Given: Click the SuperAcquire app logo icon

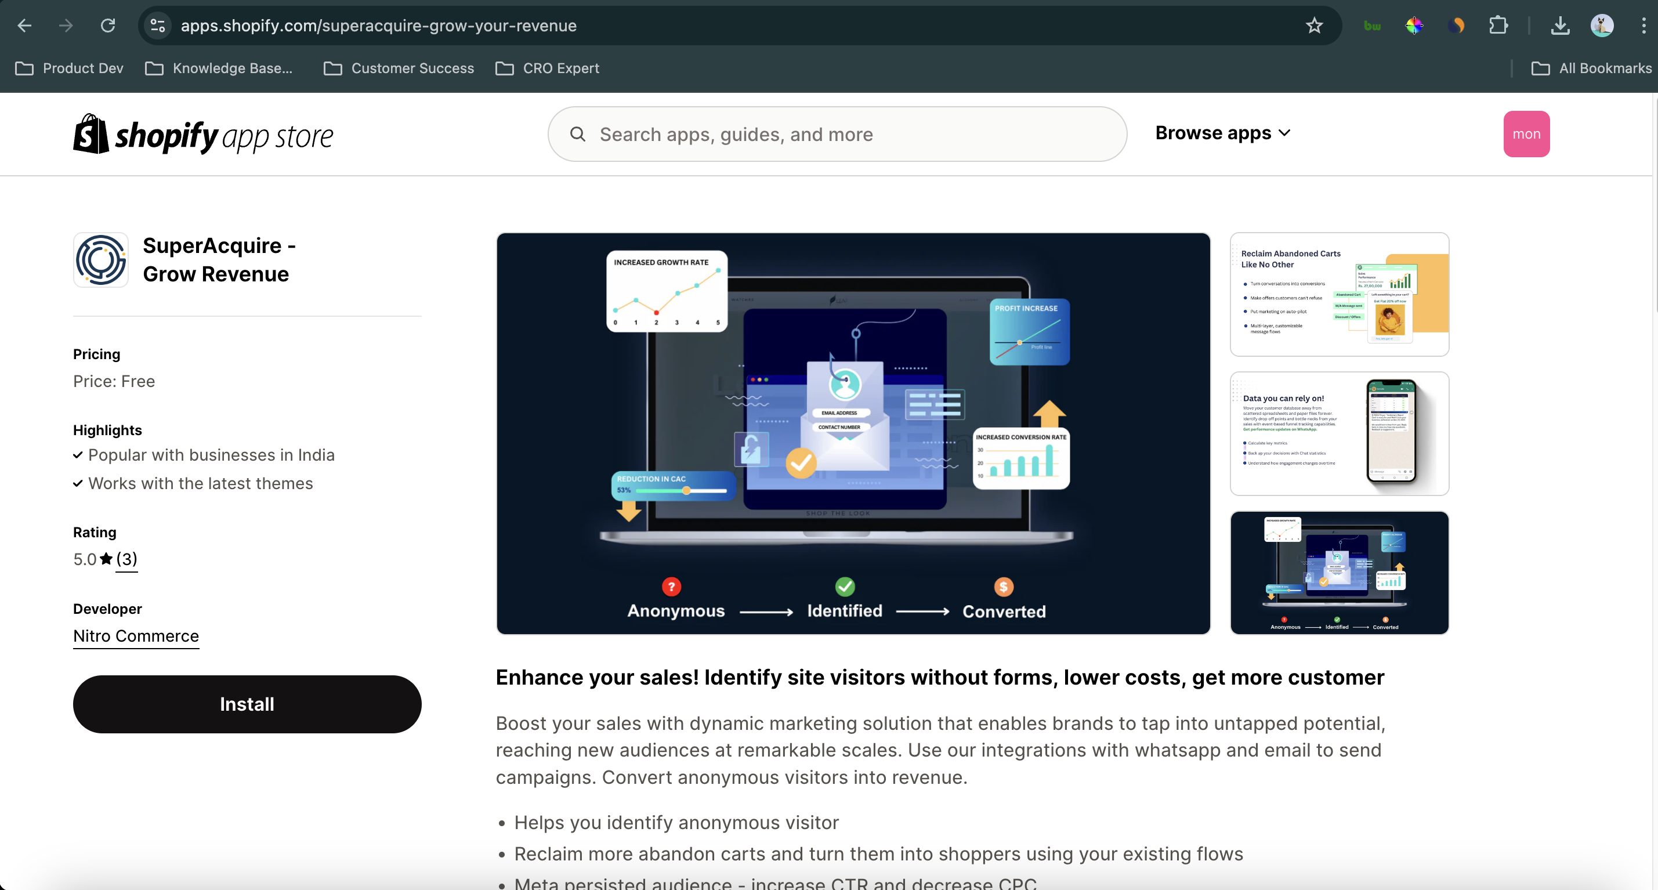Looking at the screenshot, I should click(101, 259).
